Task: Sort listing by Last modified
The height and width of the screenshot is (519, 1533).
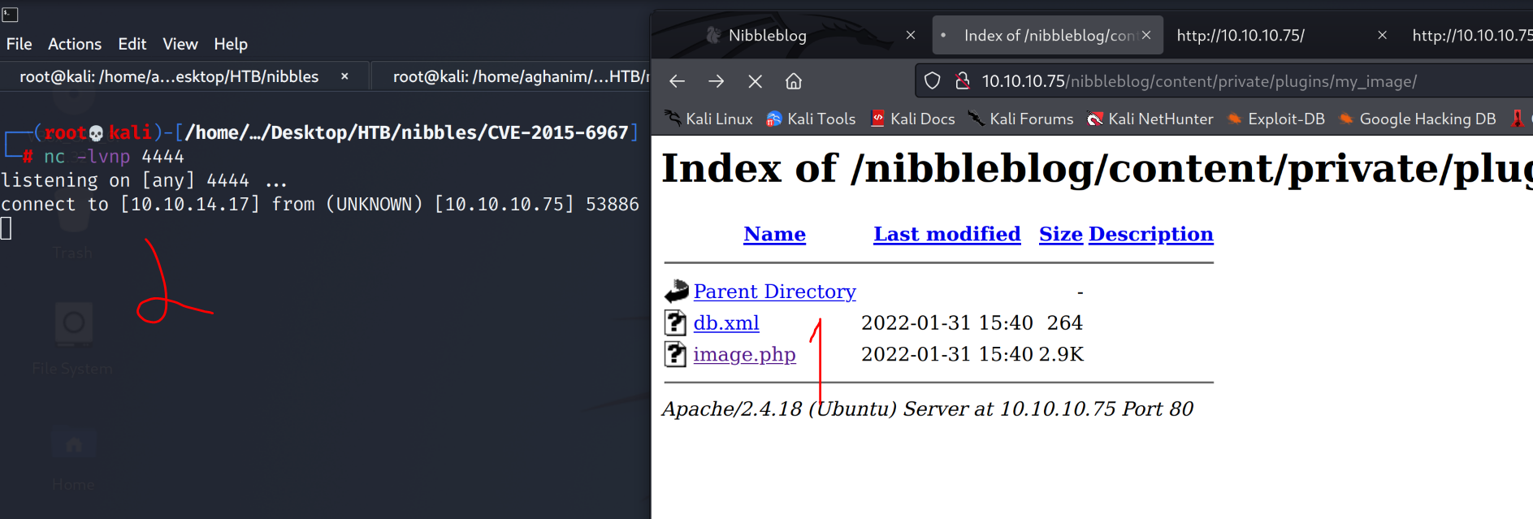Action: click(946, 234)
